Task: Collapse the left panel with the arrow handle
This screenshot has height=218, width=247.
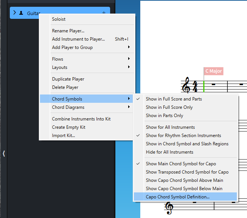Action: (4, 154)
